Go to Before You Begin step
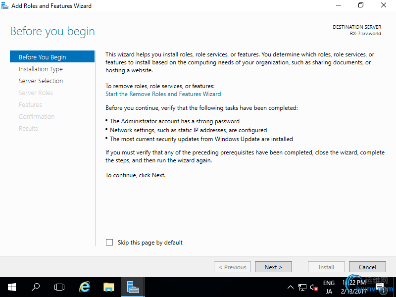Screen dimensions: 396x297 click(x=52, y=57)
